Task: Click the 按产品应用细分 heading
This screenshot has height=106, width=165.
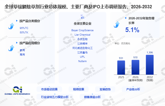Action: [x=30, y=43]
